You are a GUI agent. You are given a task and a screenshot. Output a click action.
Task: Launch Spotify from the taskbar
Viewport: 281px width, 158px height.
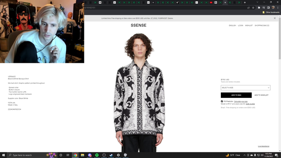click(x=97, y=155)
